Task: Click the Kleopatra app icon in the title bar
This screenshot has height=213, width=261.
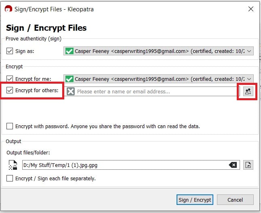Action: tap(8, 9)
